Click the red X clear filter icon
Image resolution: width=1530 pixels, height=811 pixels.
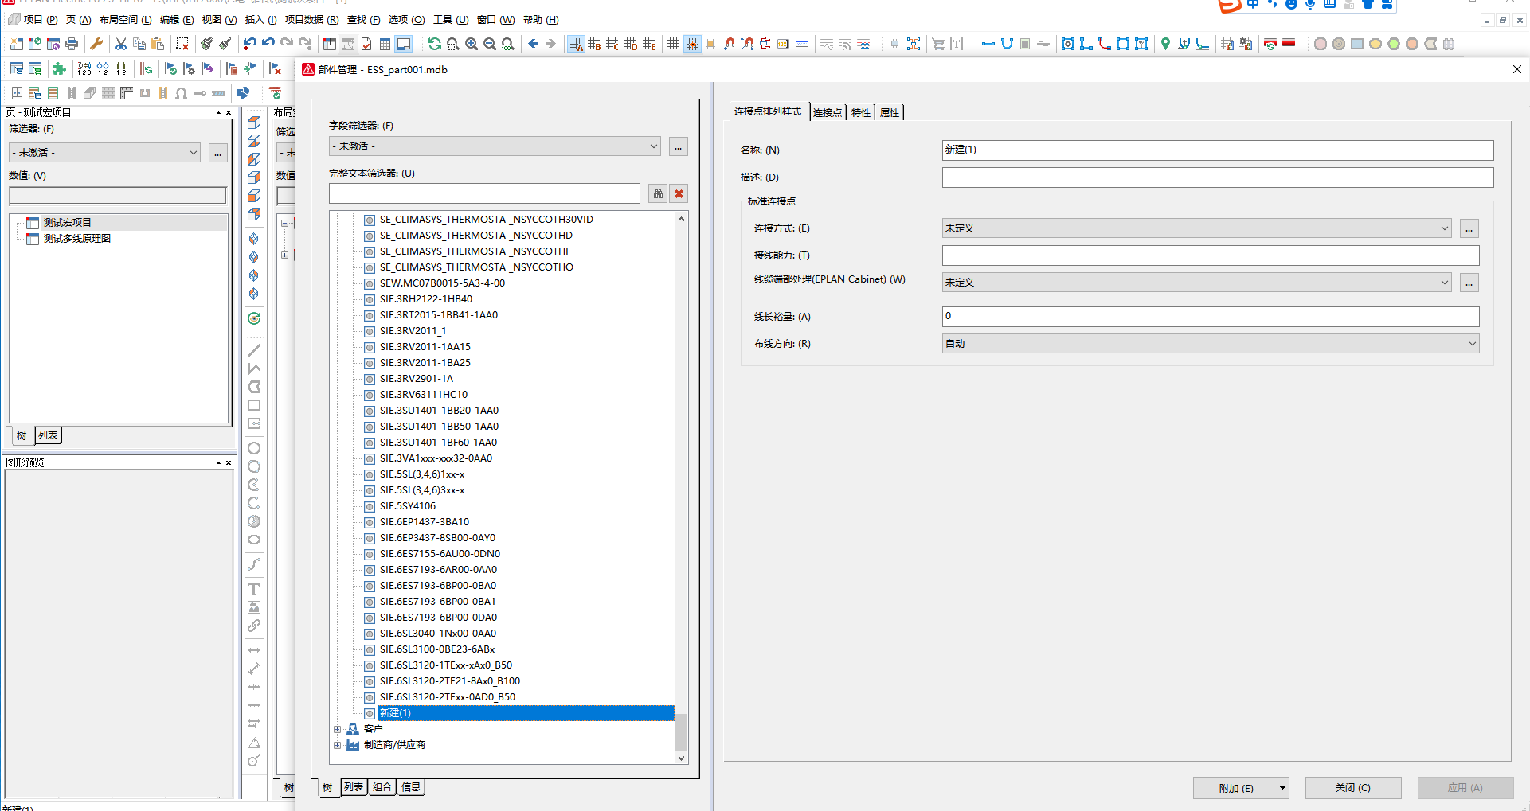(679, 193)
